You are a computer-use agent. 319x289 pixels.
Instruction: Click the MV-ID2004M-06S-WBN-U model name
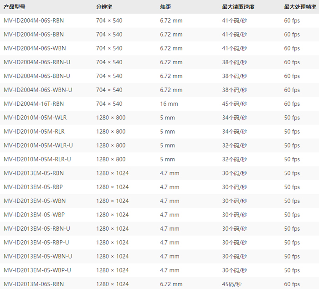click(x=38, y=90)
